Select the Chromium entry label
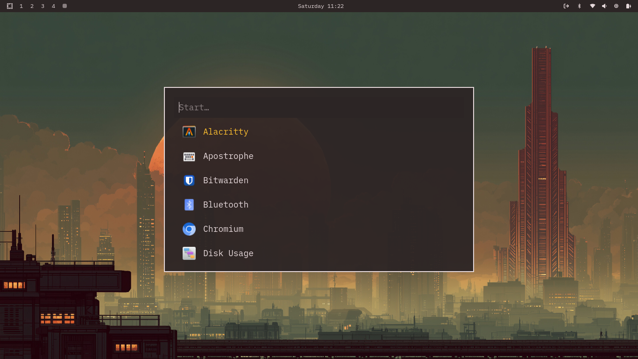The height and width of the screenshot is (359, 638). [223, 229]
